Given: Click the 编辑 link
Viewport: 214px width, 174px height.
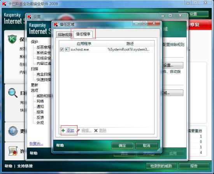Looking at the screenshot, I should click(86, 130).
